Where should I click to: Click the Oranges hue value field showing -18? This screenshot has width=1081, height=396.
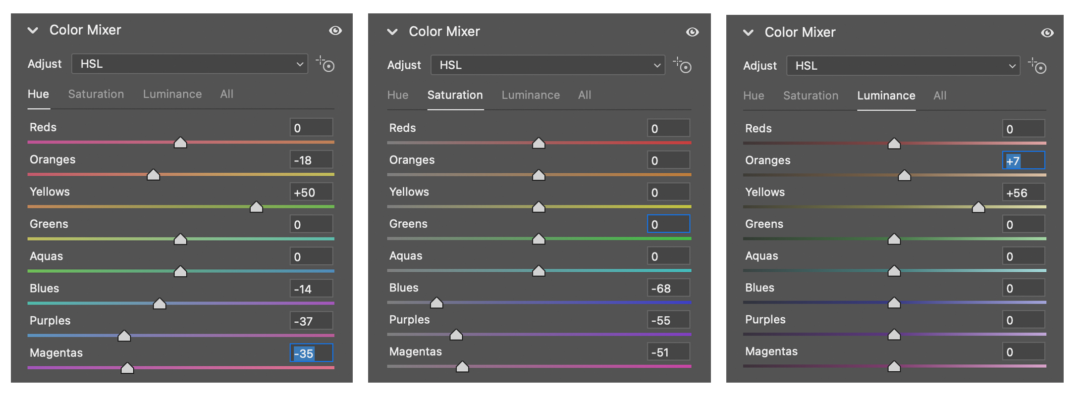click(x=311, y=160)
